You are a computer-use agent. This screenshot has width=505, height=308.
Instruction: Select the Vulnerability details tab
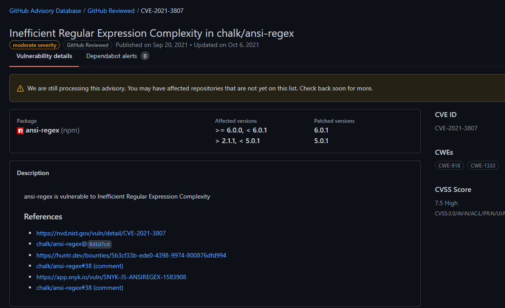(44, 56)
